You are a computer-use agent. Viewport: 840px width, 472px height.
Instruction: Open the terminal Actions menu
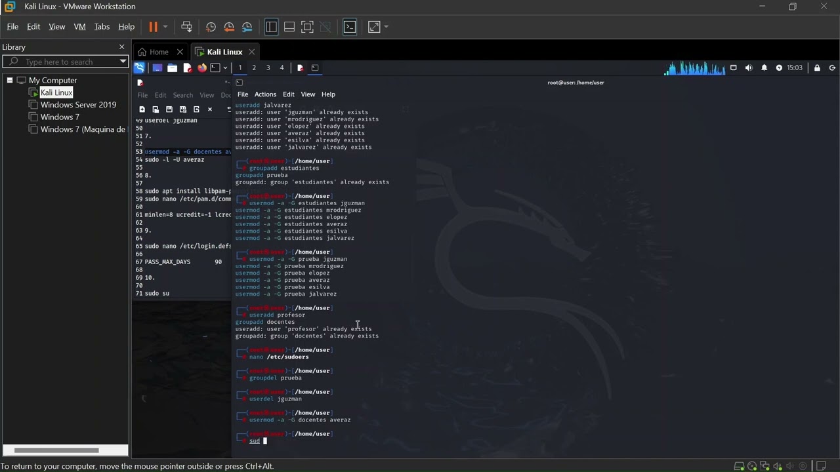click(265, 94)
